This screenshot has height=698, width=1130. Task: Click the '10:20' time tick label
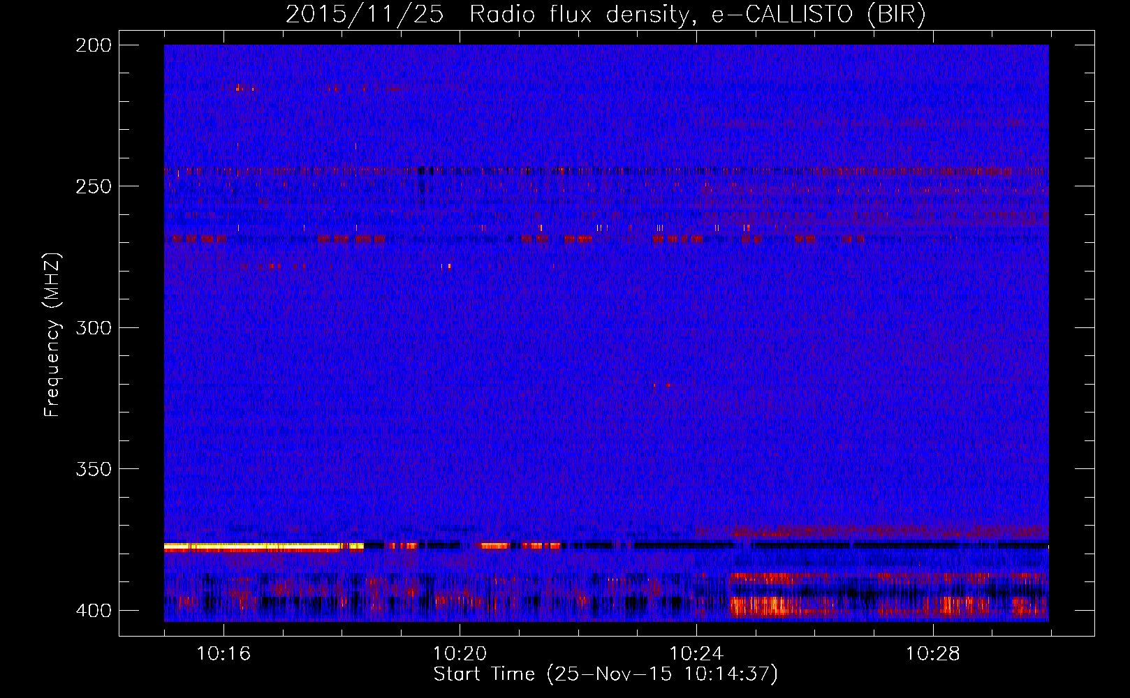(x=460, y=654)
